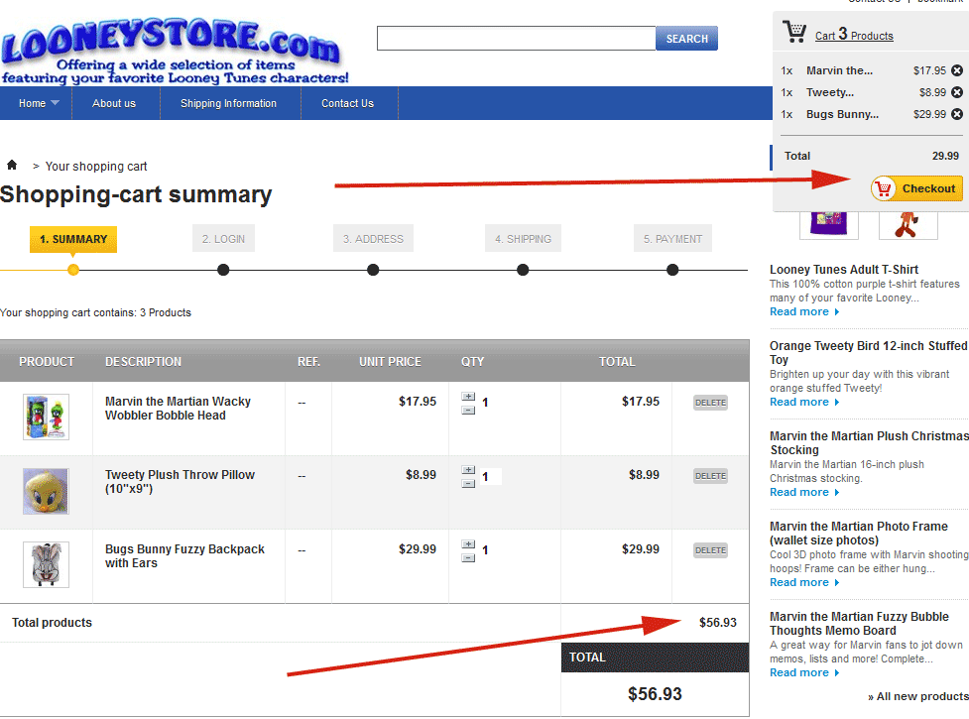Click the Marvin the Martian Wacky Wobbler product name
Image resolution: width=969 pixels, height=719 pixels.
[x=178, y=409]
